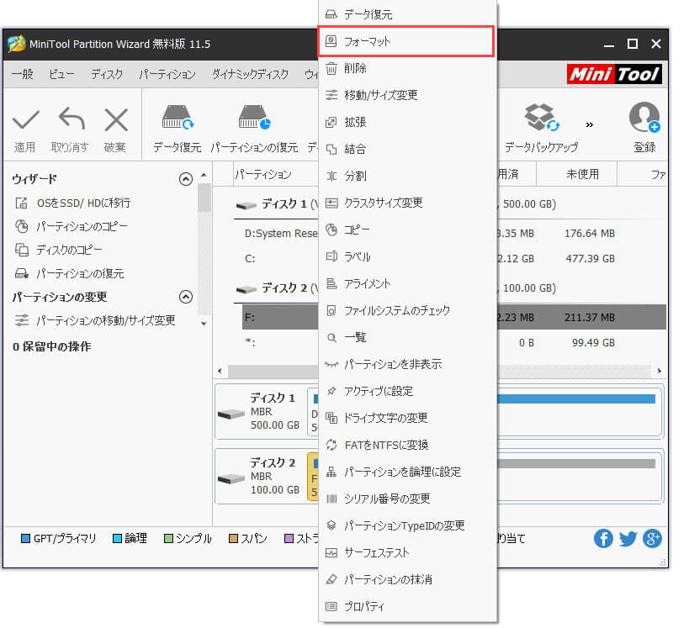
Task: Choose 削除 from the context menu
Action: (355, 68)
